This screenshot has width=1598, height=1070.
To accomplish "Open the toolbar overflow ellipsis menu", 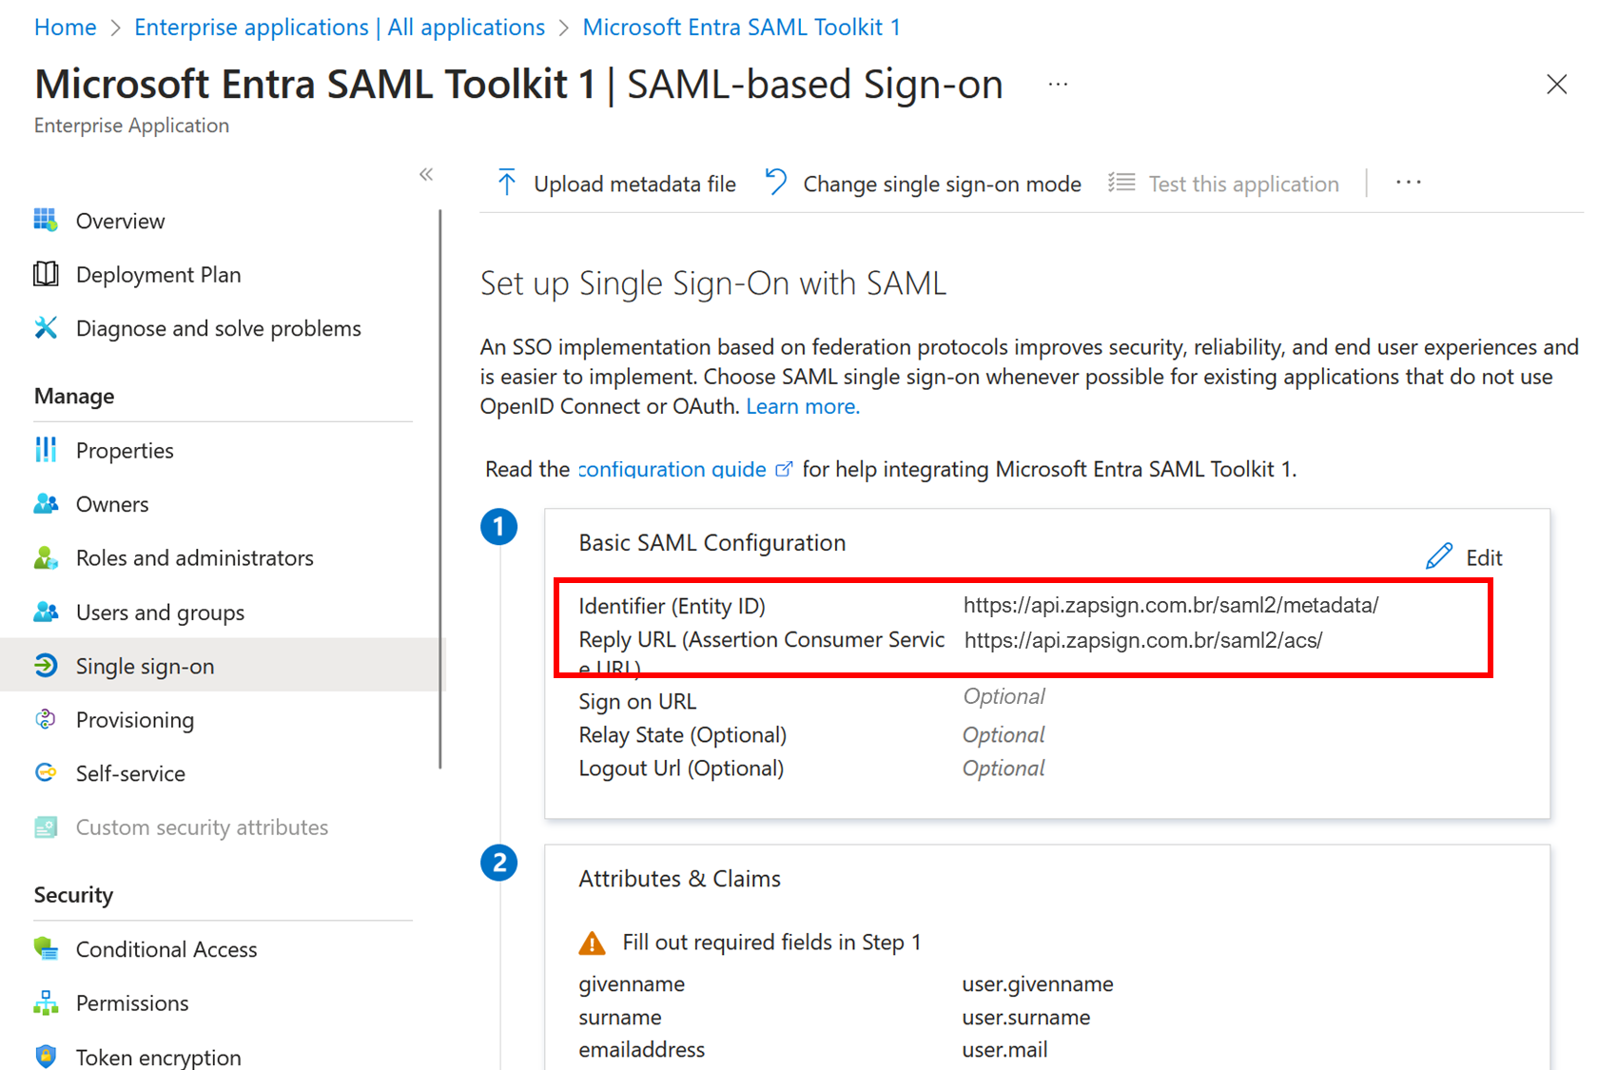I will 1408,182.
